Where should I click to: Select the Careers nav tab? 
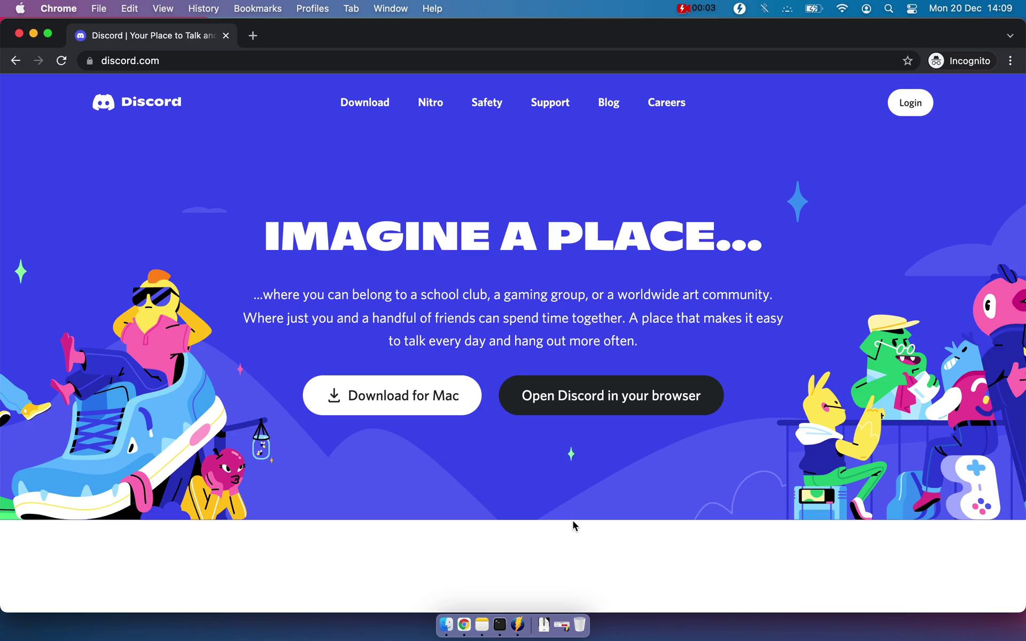665,102
